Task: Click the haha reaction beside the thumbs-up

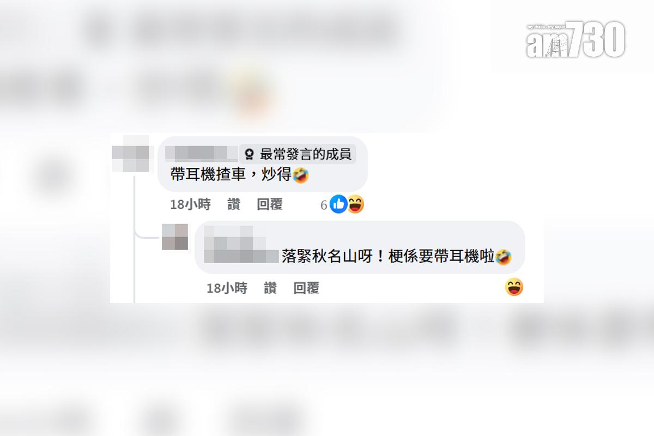Action: coord(355,204)
